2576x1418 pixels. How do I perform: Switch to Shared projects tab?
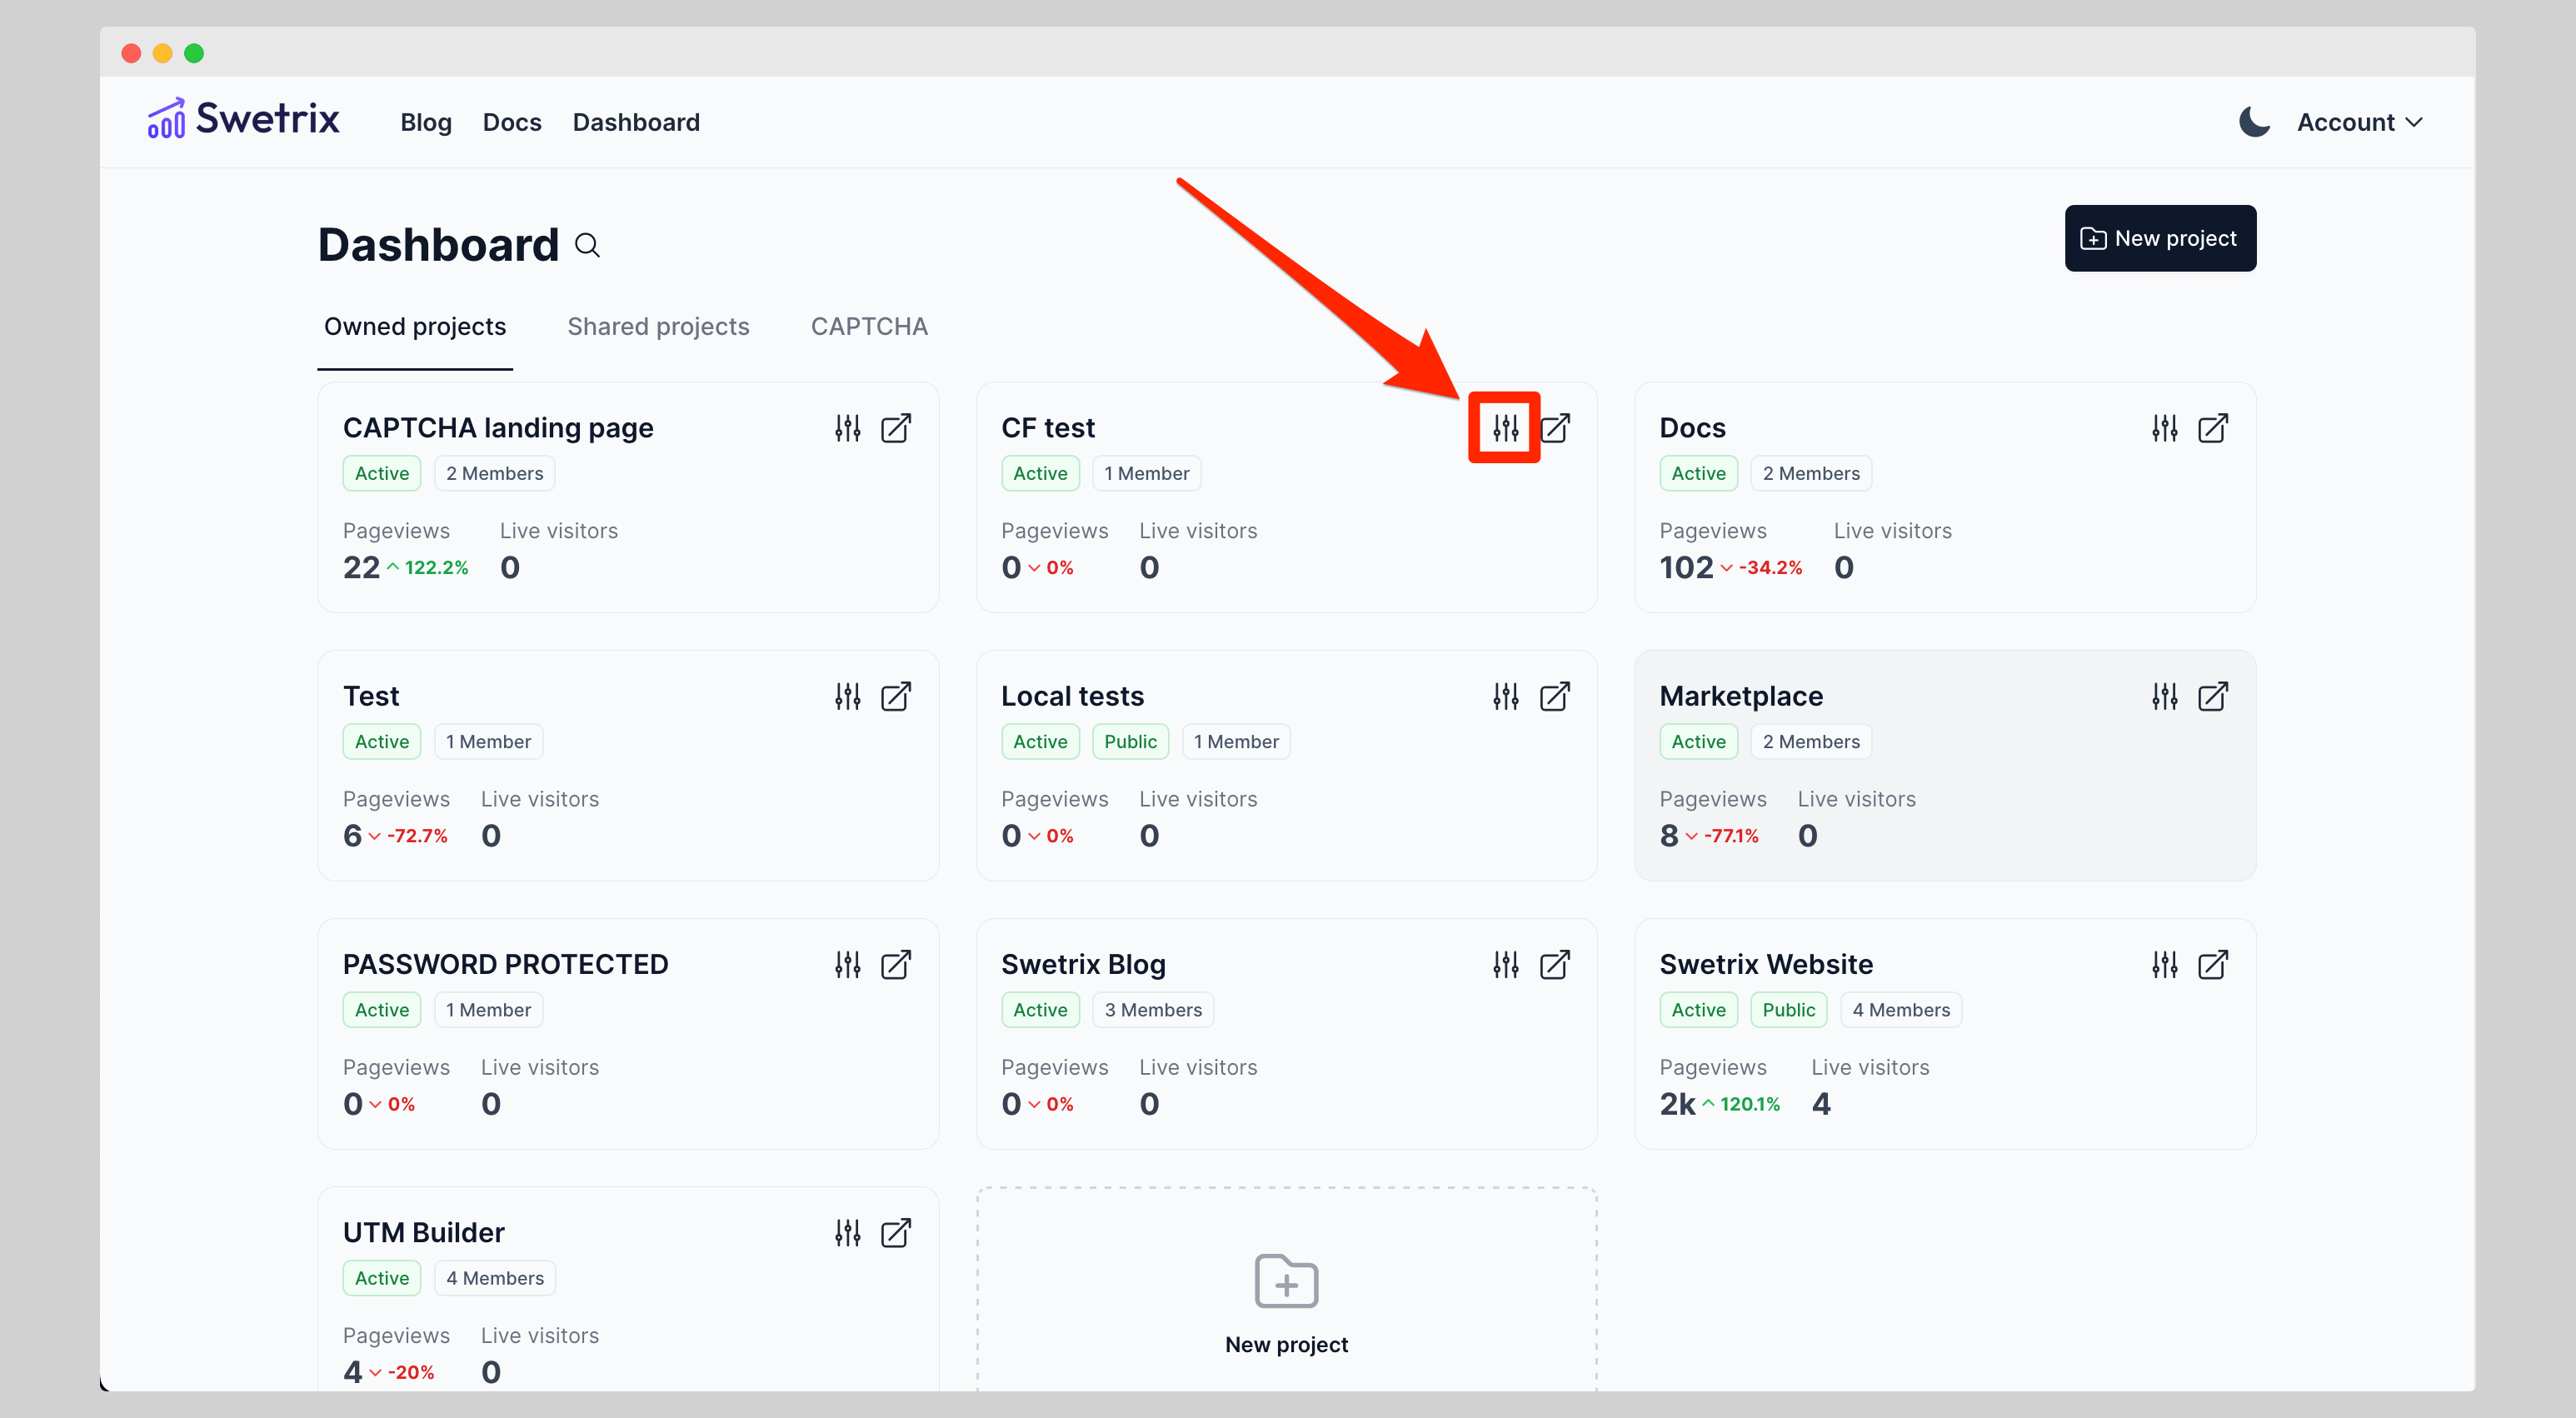[658, 326]
